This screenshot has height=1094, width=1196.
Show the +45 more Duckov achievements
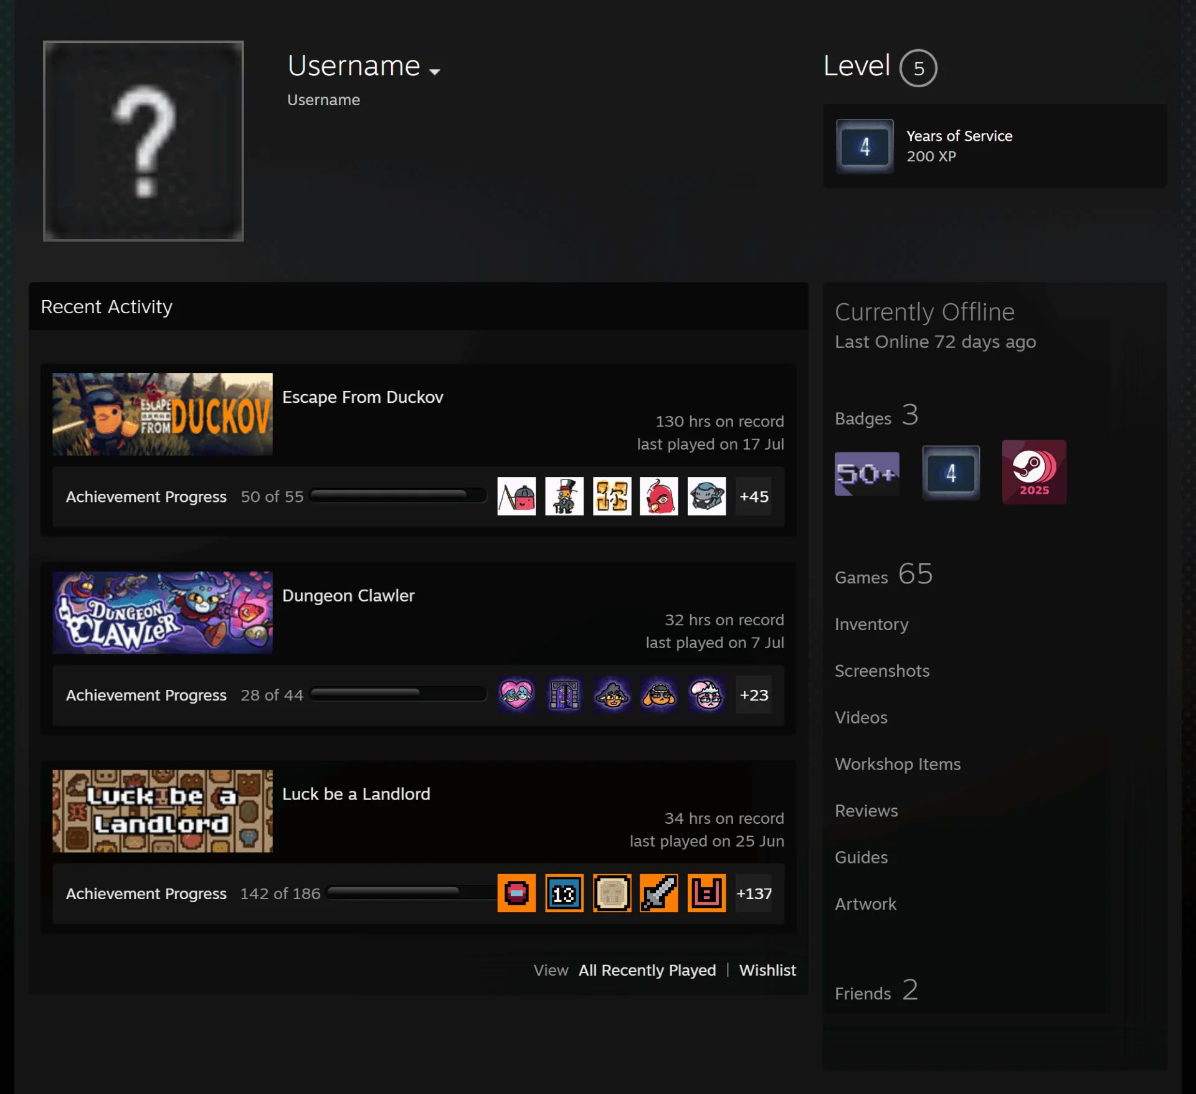point(754,496)
